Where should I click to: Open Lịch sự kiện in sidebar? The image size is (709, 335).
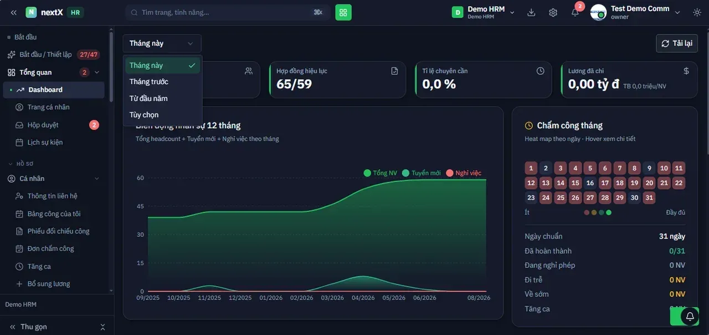click(x=53, y=143)
